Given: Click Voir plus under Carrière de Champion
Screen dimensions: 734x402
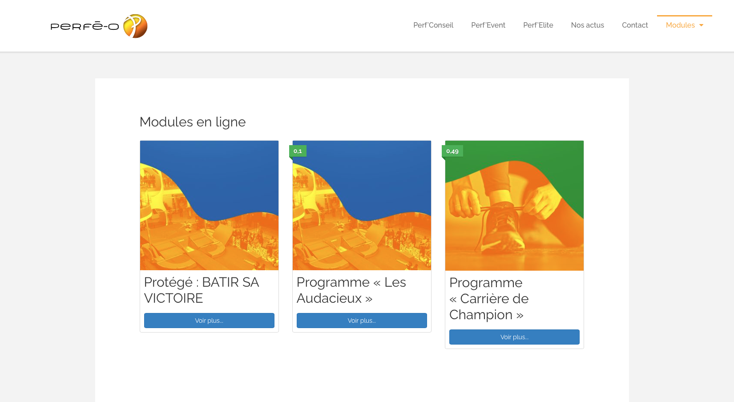Looking at the screenshot, I should (x=514, y=337).
